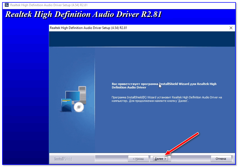Click the grayed-out < Назад button
The width and height of the screenshot is (238, 167).
[138, 159]
